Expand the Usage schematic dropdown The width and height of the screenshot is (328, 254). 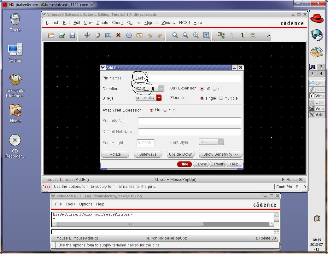[159, 98]
